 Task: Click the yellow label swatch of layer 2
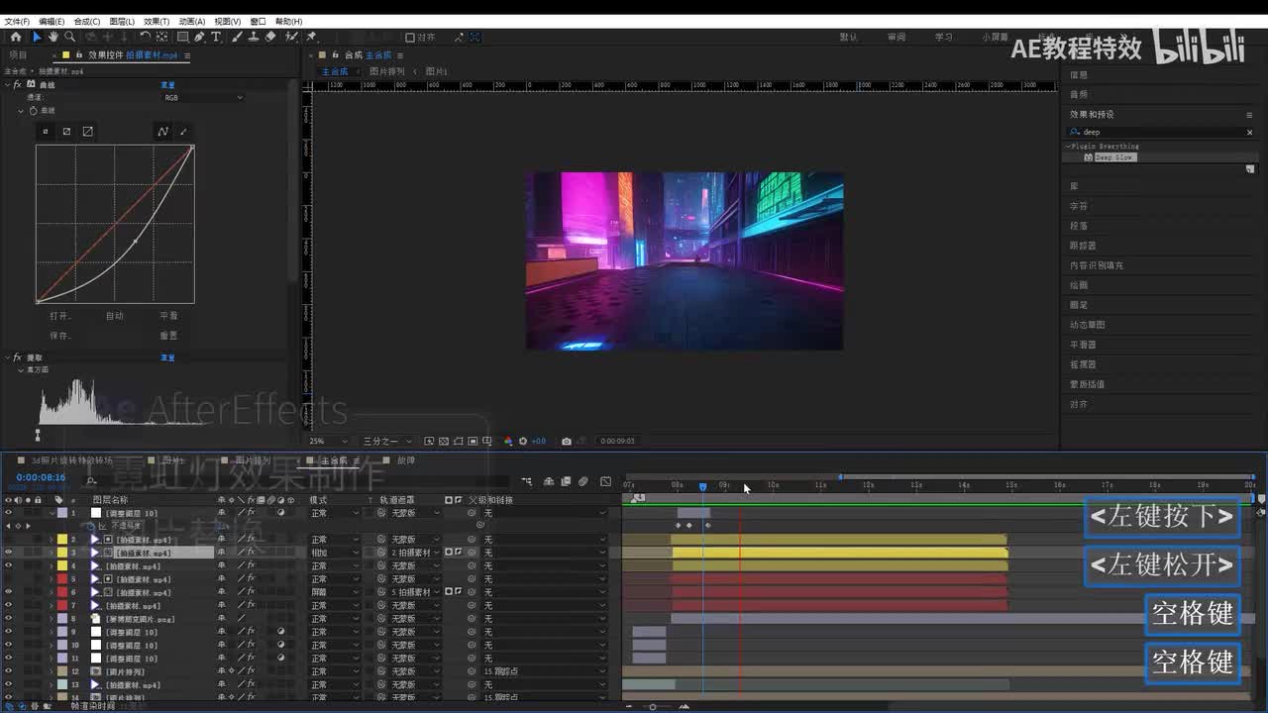tap(61, 540)
